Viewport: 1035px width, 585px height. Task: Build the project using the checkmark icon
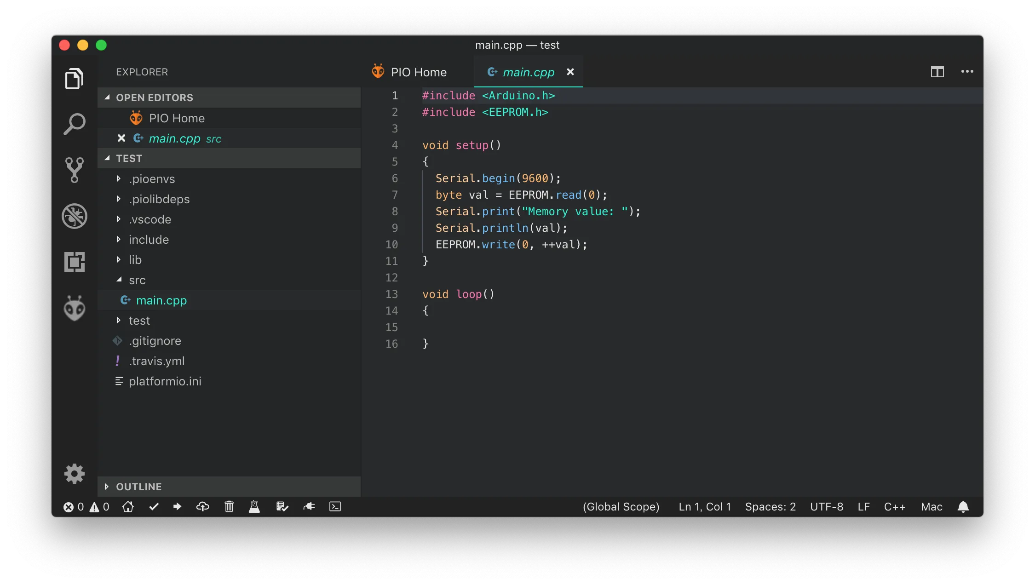(x=154, y=507)
